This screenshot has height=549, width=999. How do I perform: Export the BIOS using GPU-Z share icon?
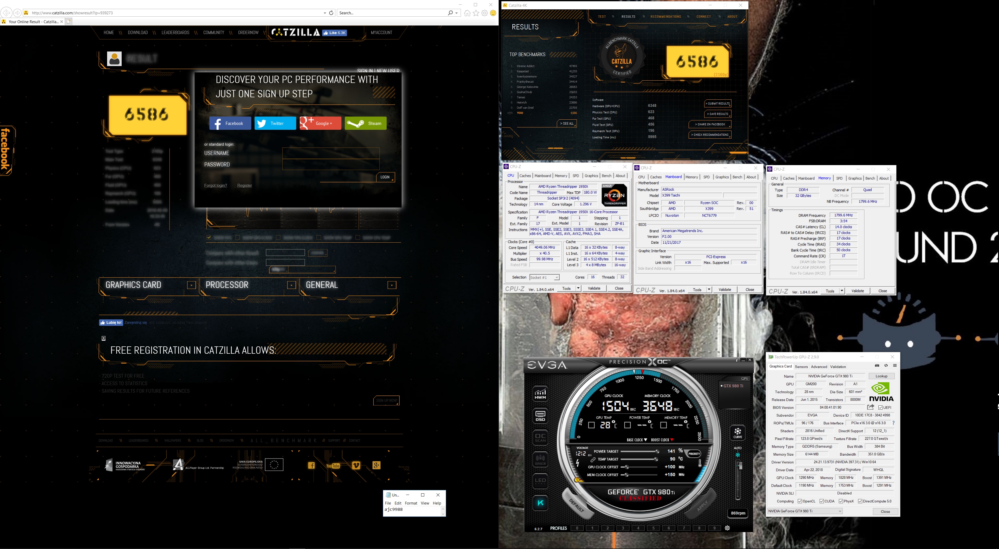(x=871, y=407)
